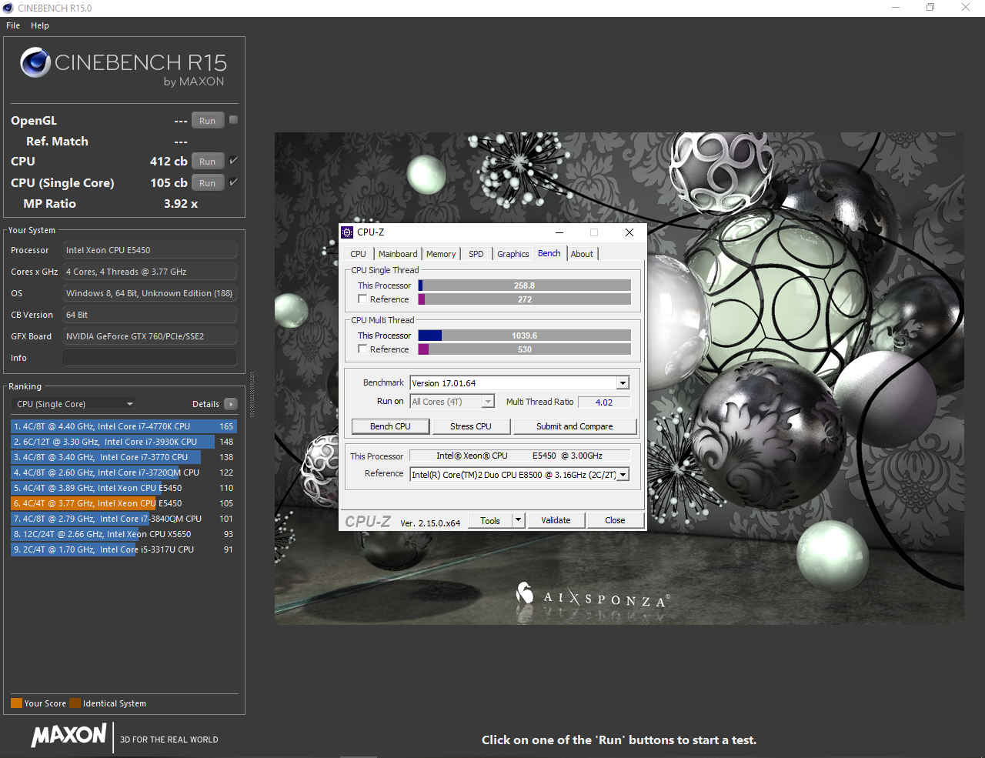Click the Validate button

tap(556, 520)
